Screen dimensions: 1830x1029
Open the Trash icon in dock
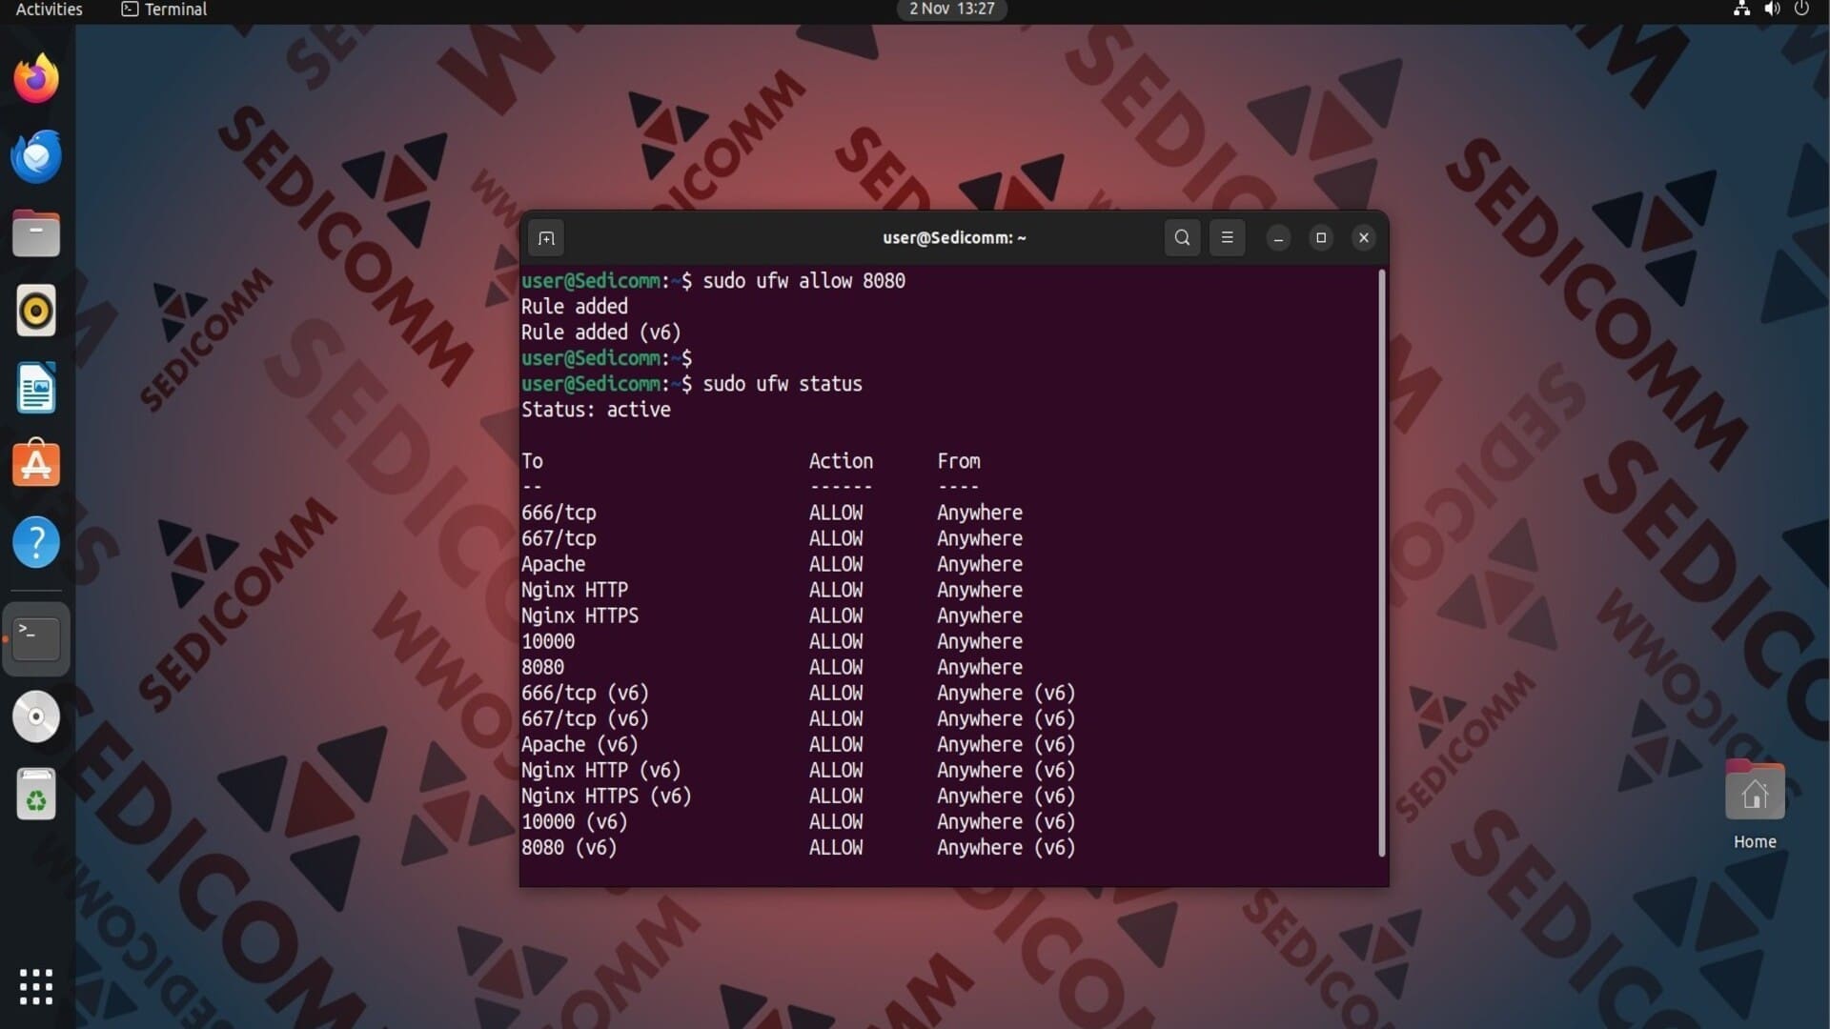[36, 794]
